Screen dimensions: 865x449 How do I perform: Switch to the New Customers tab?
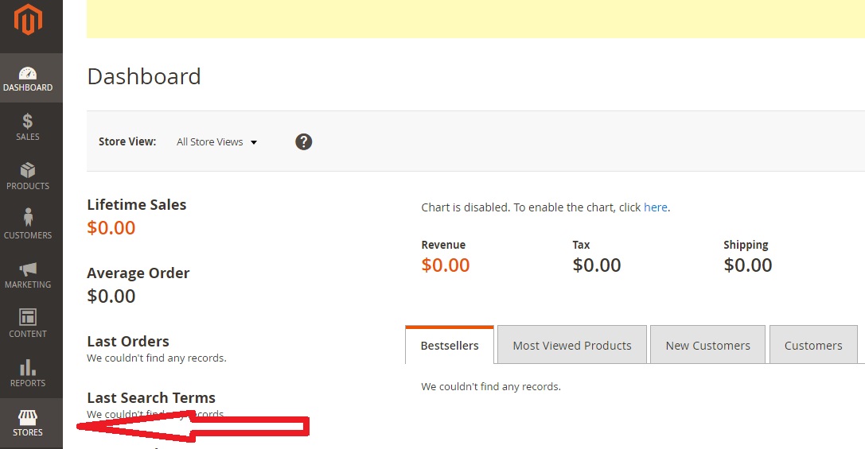pyautogui.click(x=707, y=346)
